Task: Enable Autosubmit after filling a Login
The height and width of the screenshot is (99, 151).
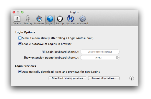Action: (x=20, y=38)
